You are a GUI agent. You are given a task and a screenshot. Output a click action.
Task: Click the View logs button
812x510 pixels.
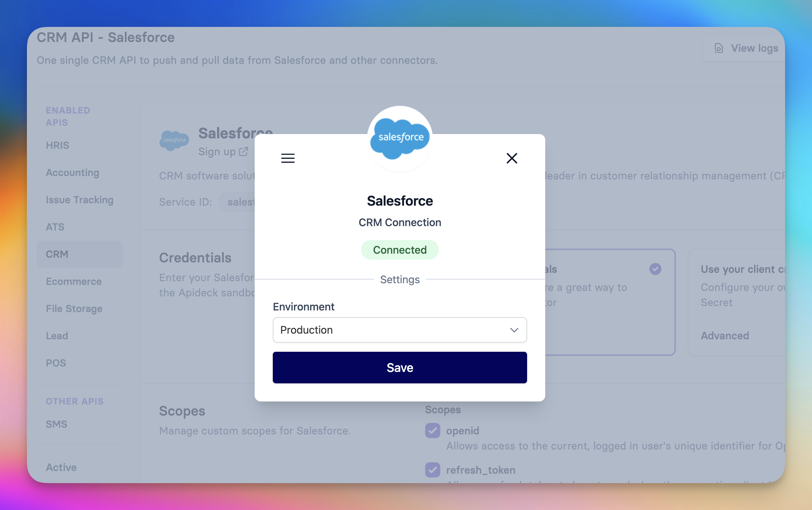(x=754, y=48)
